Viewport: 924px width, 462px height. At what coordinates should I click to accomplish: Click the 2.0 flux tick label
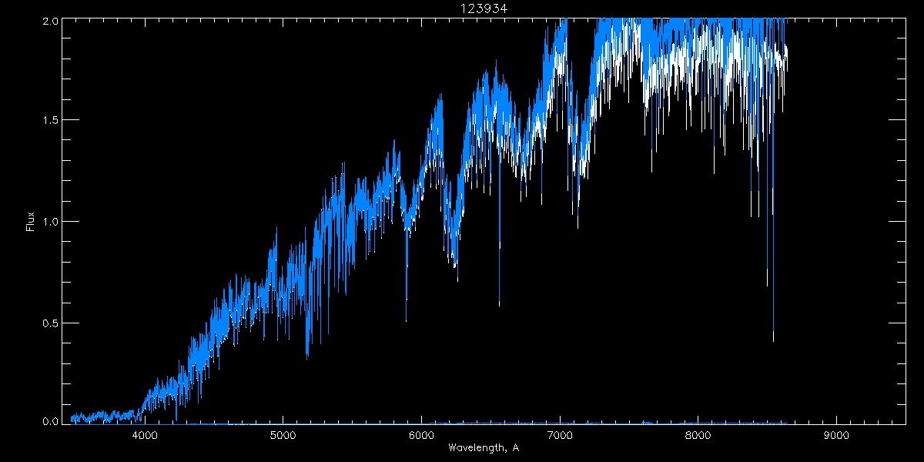(x=49, y=21)
